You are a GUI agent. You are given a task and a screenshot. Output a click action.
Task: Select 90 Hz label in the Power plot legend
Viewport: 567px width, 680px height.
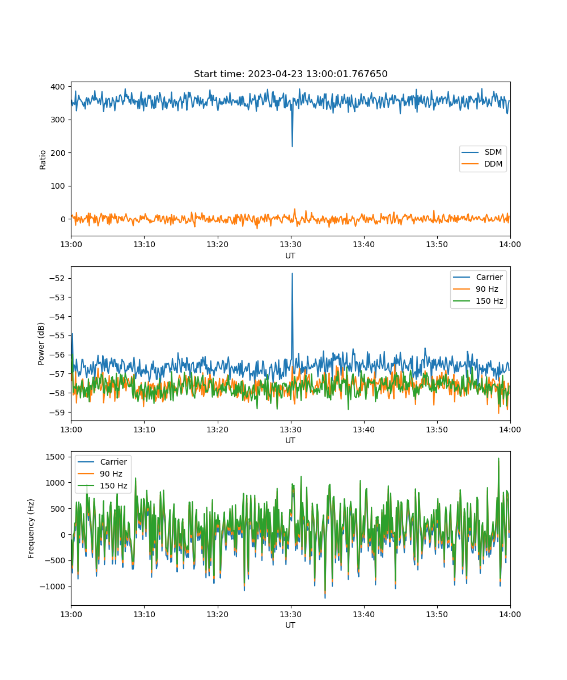(x=486, y=289)
